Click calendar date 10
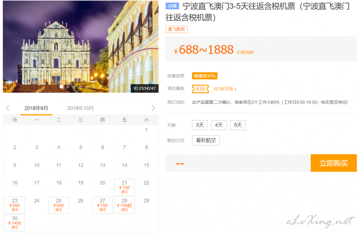Image resolution: width=358 pixels, height=233 pixels. tap(37, 165)
